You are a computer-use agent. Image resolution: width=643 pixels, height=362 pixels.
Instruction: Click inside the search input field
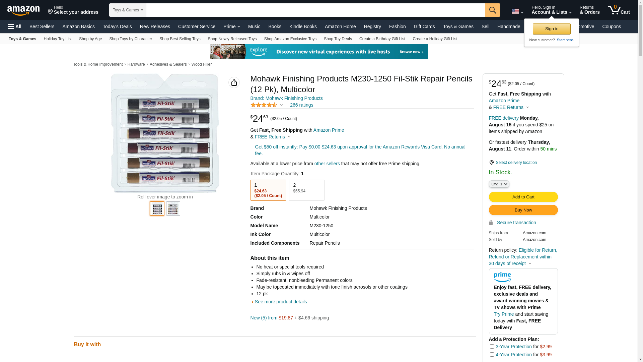[315, 10]
